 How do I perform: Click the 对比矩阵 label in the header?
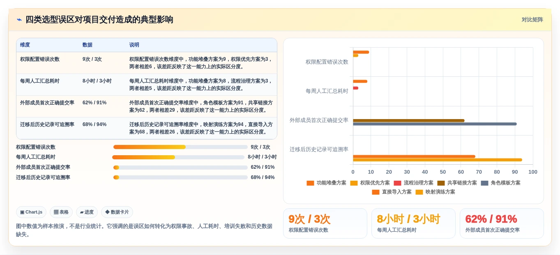532,20
